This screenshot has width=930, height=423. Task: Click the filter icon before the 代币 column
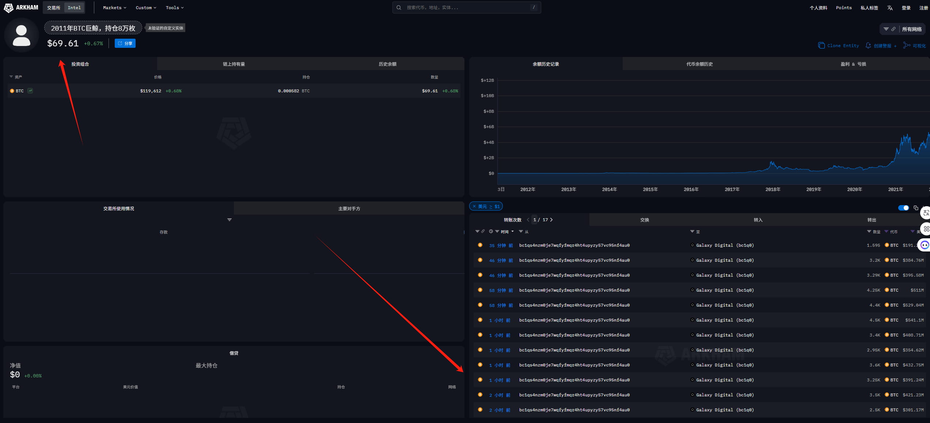click(886, 231)
